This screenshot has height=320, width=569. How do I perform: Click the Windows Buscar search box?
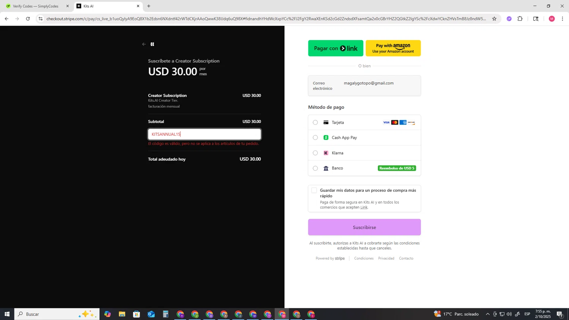(x=57, y=314)
